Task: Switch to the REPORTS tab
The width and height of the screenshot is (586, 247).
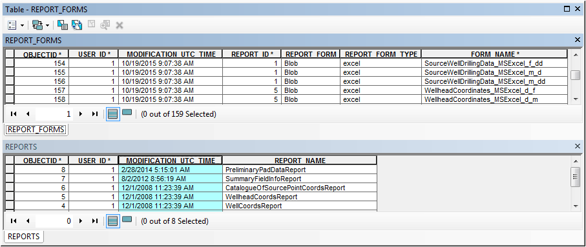Action: (23, 236)
